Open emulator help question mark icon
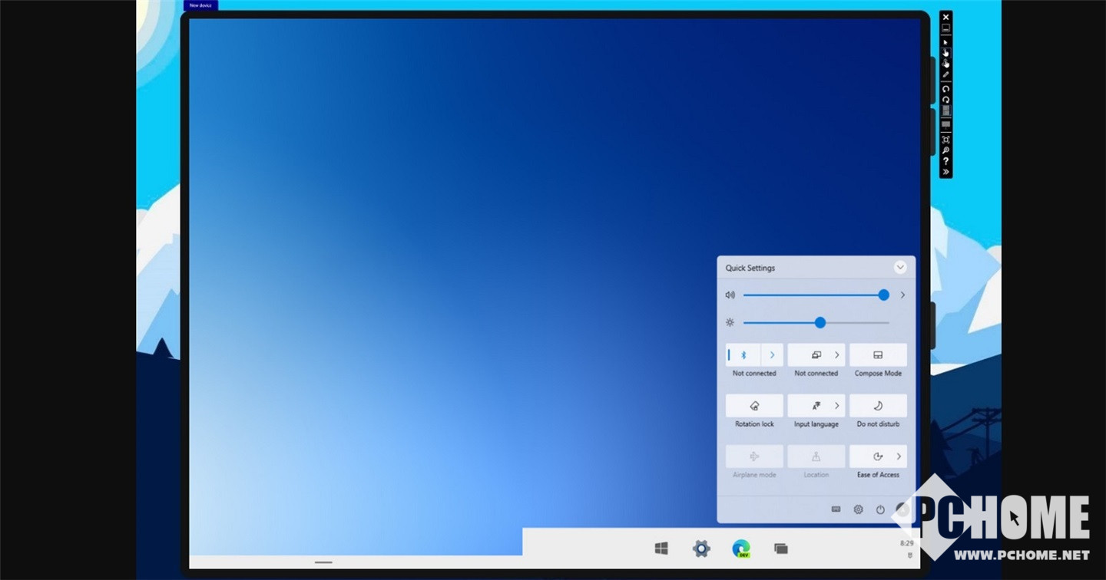Screen dimensions: 1106x580 [945, 161]
